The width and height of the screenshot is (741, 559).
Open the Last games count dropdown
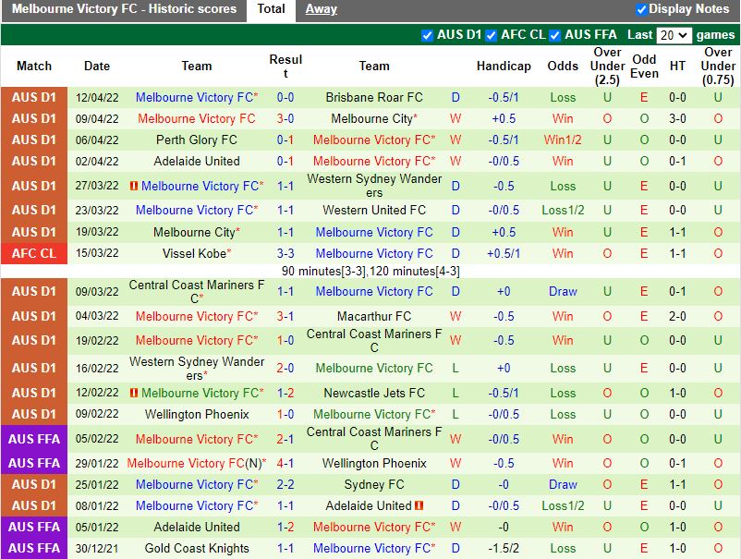point(675,35)
